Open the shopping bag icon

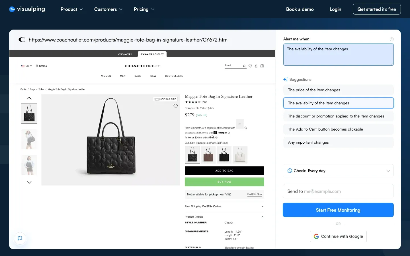pyautogui.click(x=262, y=66)
